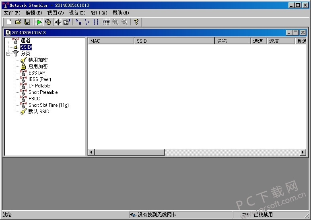This screenshot has height=220, width=311.
Task: Click the zoom out magnifier icon
Action: (x=125, y=22)
